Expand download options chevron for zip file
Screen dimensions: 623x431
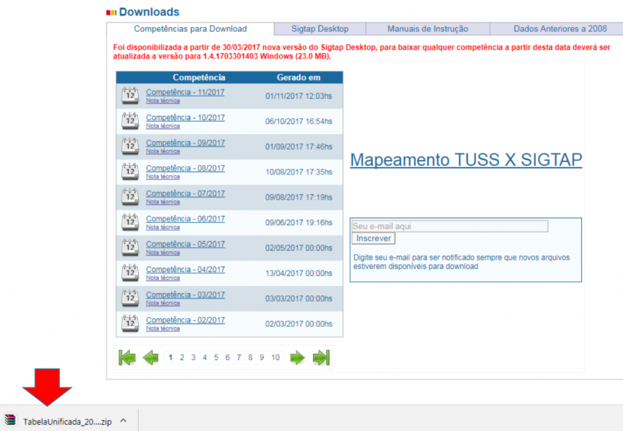click(124, 421)
